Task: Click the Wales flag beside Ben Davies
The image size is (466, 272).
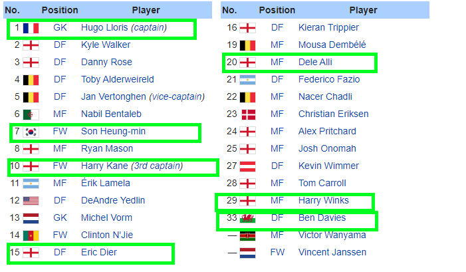Action: click(x=248, y=218)
